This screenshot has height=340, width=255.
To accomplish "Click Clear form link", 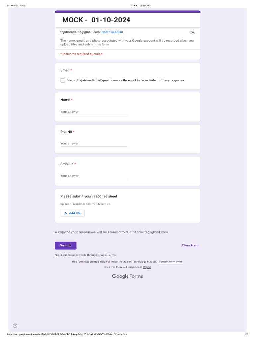I will click(x=190, y=245).
